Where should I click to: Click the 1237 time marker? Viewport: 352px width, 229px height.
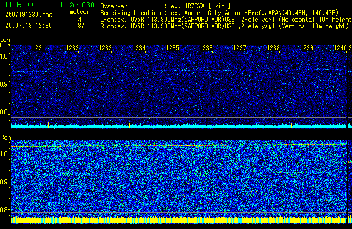pyautogui.click(x=240, y=48)
